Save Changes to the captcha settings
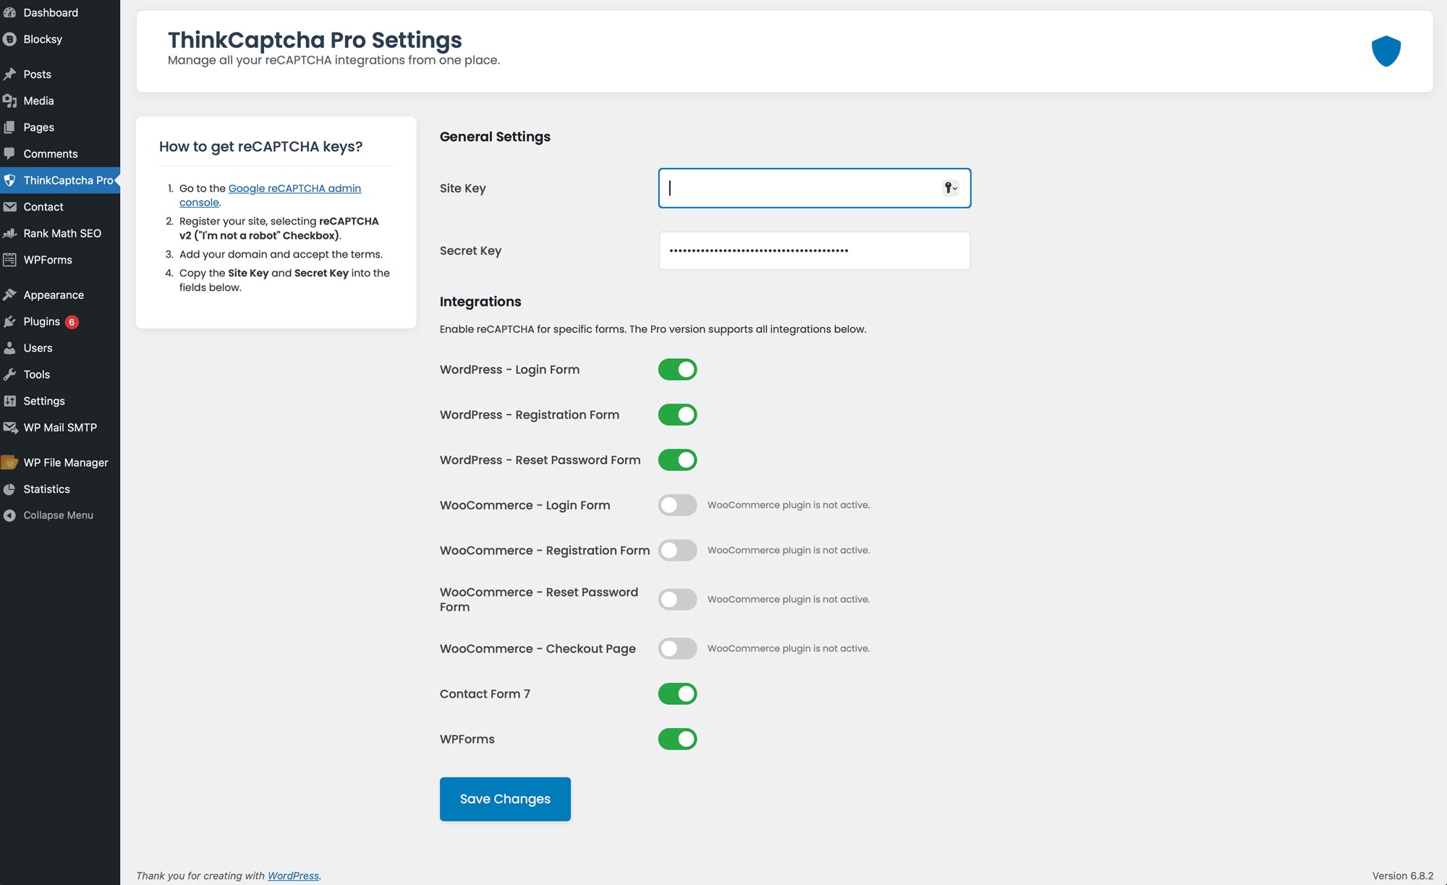Image resolution: width=1447 pixels, height=885 pixels. click(505, 799)
